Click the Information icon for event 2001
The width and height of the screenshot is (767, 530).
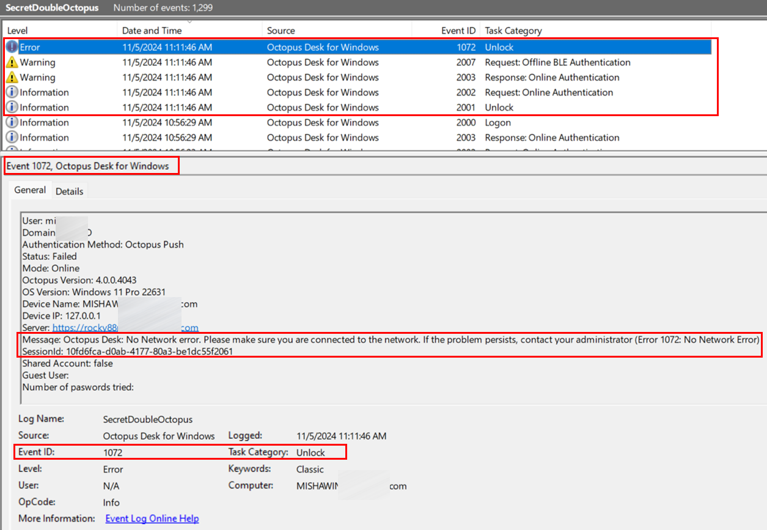point(12,108)
